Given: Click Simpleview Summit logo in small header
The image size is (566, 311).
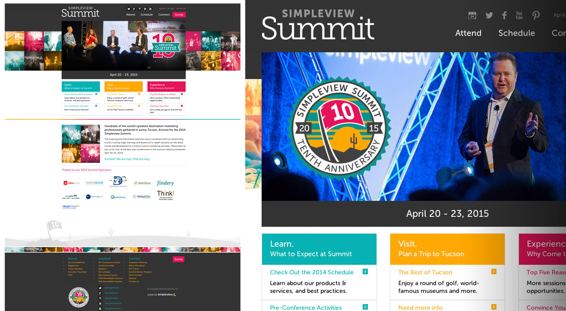Looking at the screenshot, I should tap(80, 12).
